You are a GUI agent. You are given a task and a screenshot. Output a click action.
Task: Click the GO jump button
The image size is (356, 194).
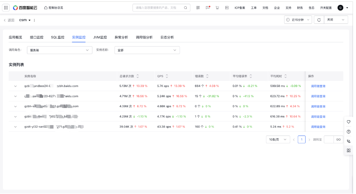pyautogui.click(x=338, y=139)
